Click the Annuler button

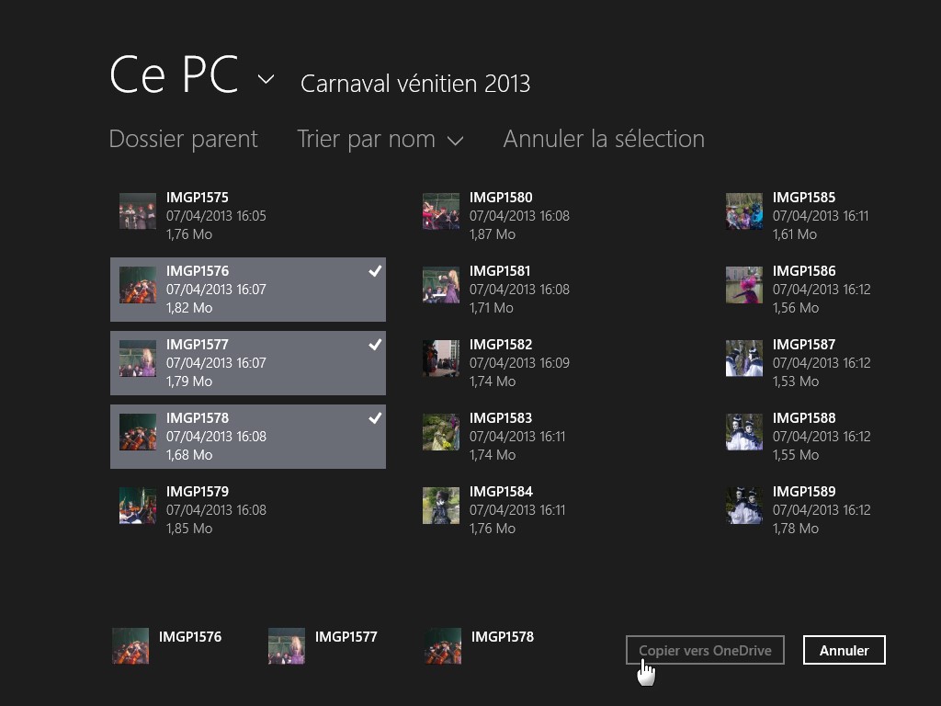point(844,650)
